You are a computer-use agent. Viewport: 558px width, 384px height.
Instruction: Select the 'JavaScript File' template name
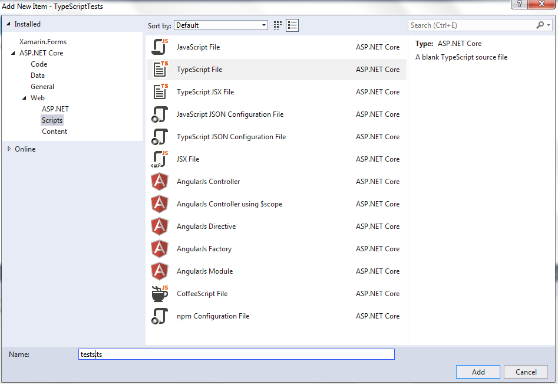198,47
